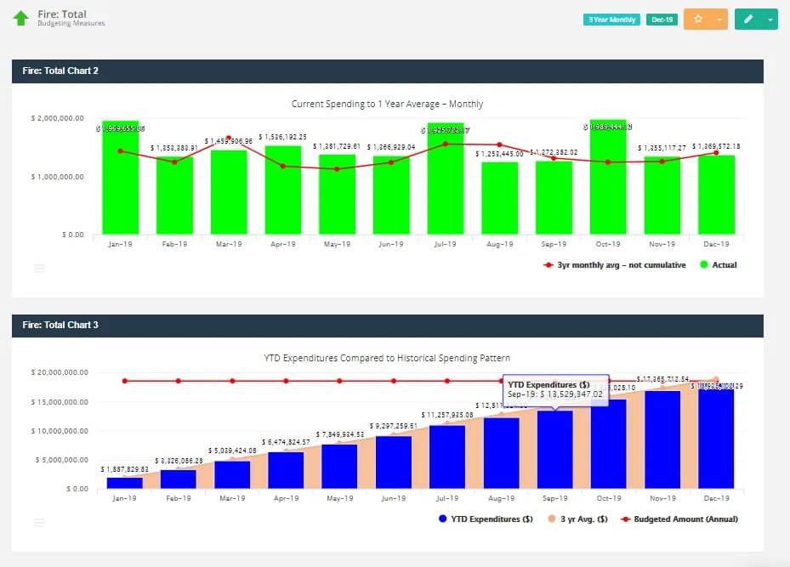Click the Aug-19 green bar in Chart 2
The width and height of the screenshot is (790, 567).
tap(500, 198)
